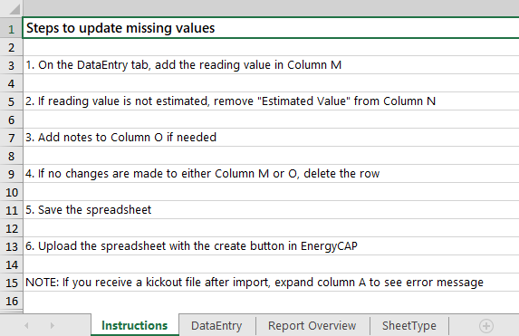
Task: Select cell '6. Upload the spreadsheet with the create button'
Action: click(271, 246)
